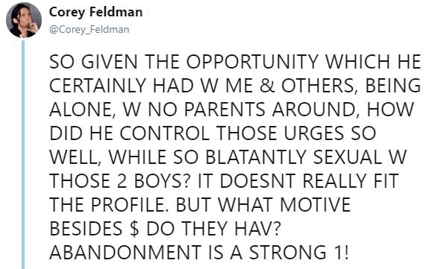Visit the @Corey_Feldman handle link
The height and width of the screenshot is (269, 446).
pos(89,30)
